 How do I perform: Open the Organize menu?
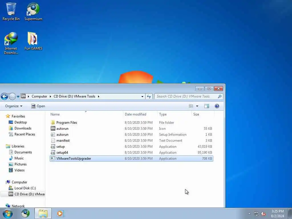pos(14,106)
